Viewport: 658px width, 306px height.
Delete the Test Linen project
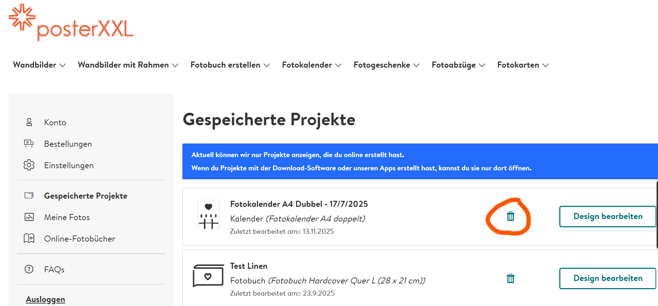[x=510, y=278]
